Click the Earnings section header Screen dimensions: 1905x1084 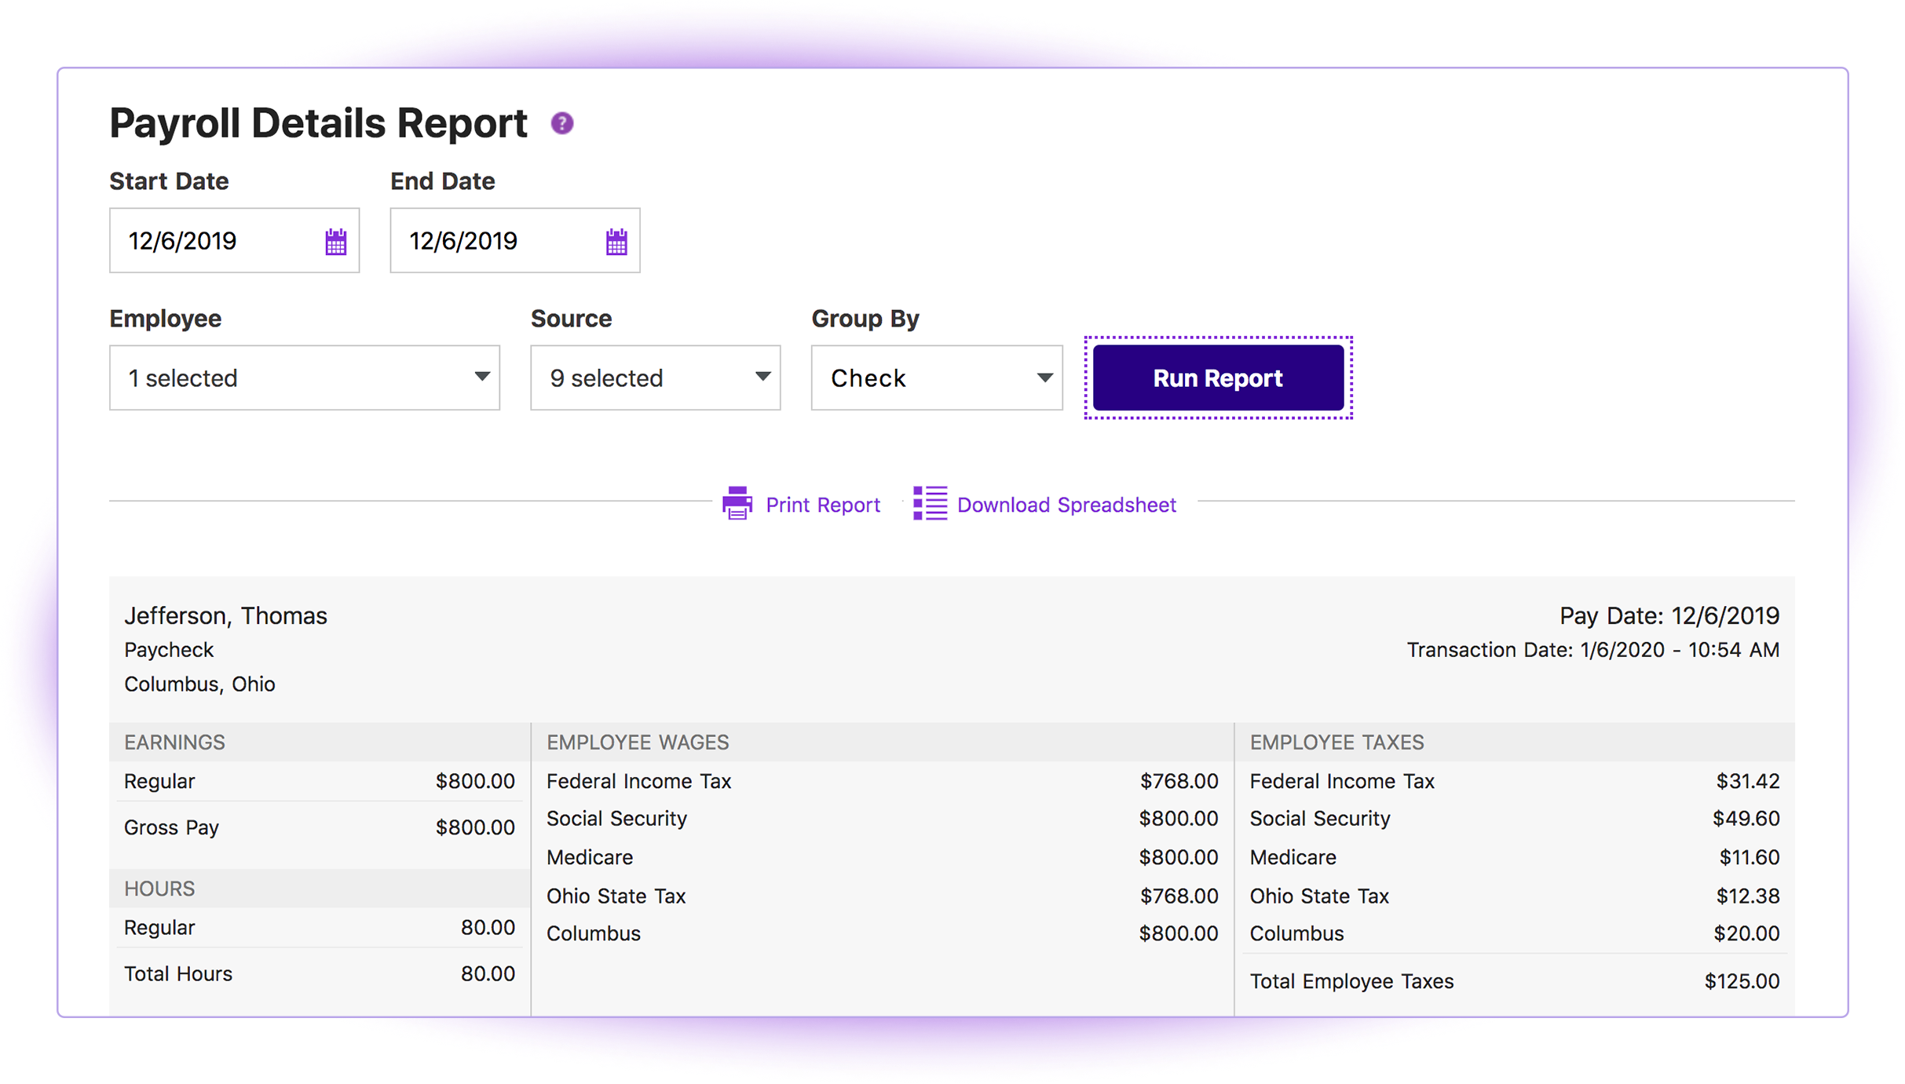click(174, 742)
